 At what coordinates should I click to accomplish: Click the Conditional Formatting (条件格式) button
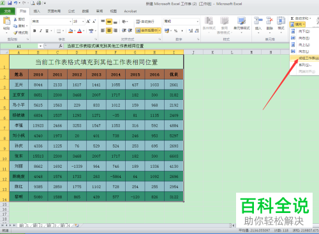coord(209,25)
